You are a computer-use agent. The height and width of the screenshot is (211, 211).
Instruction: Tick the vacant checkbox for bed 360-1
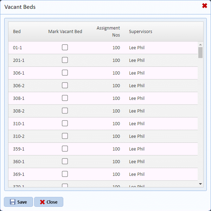(65, 161)
